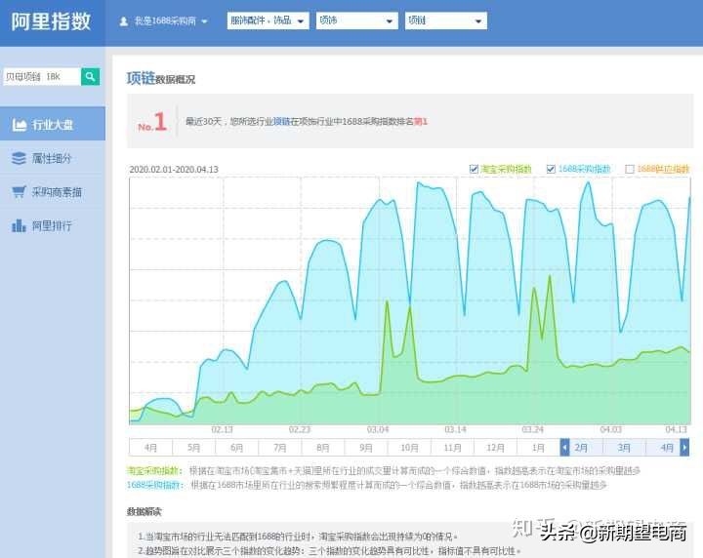The width and height of the screenshot is (703, 558).
Task: Select 10月 on month timeline
Action: pos(409,448)
